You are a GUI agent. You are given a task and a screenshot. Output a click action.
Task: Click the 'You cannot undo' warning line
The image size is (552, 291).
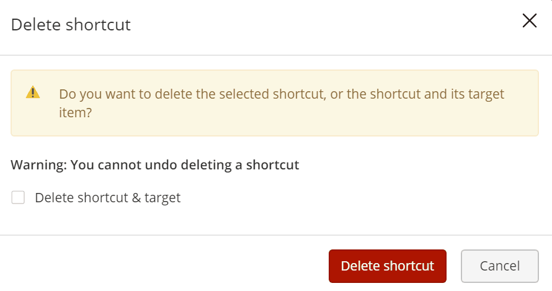pos(155,165)
